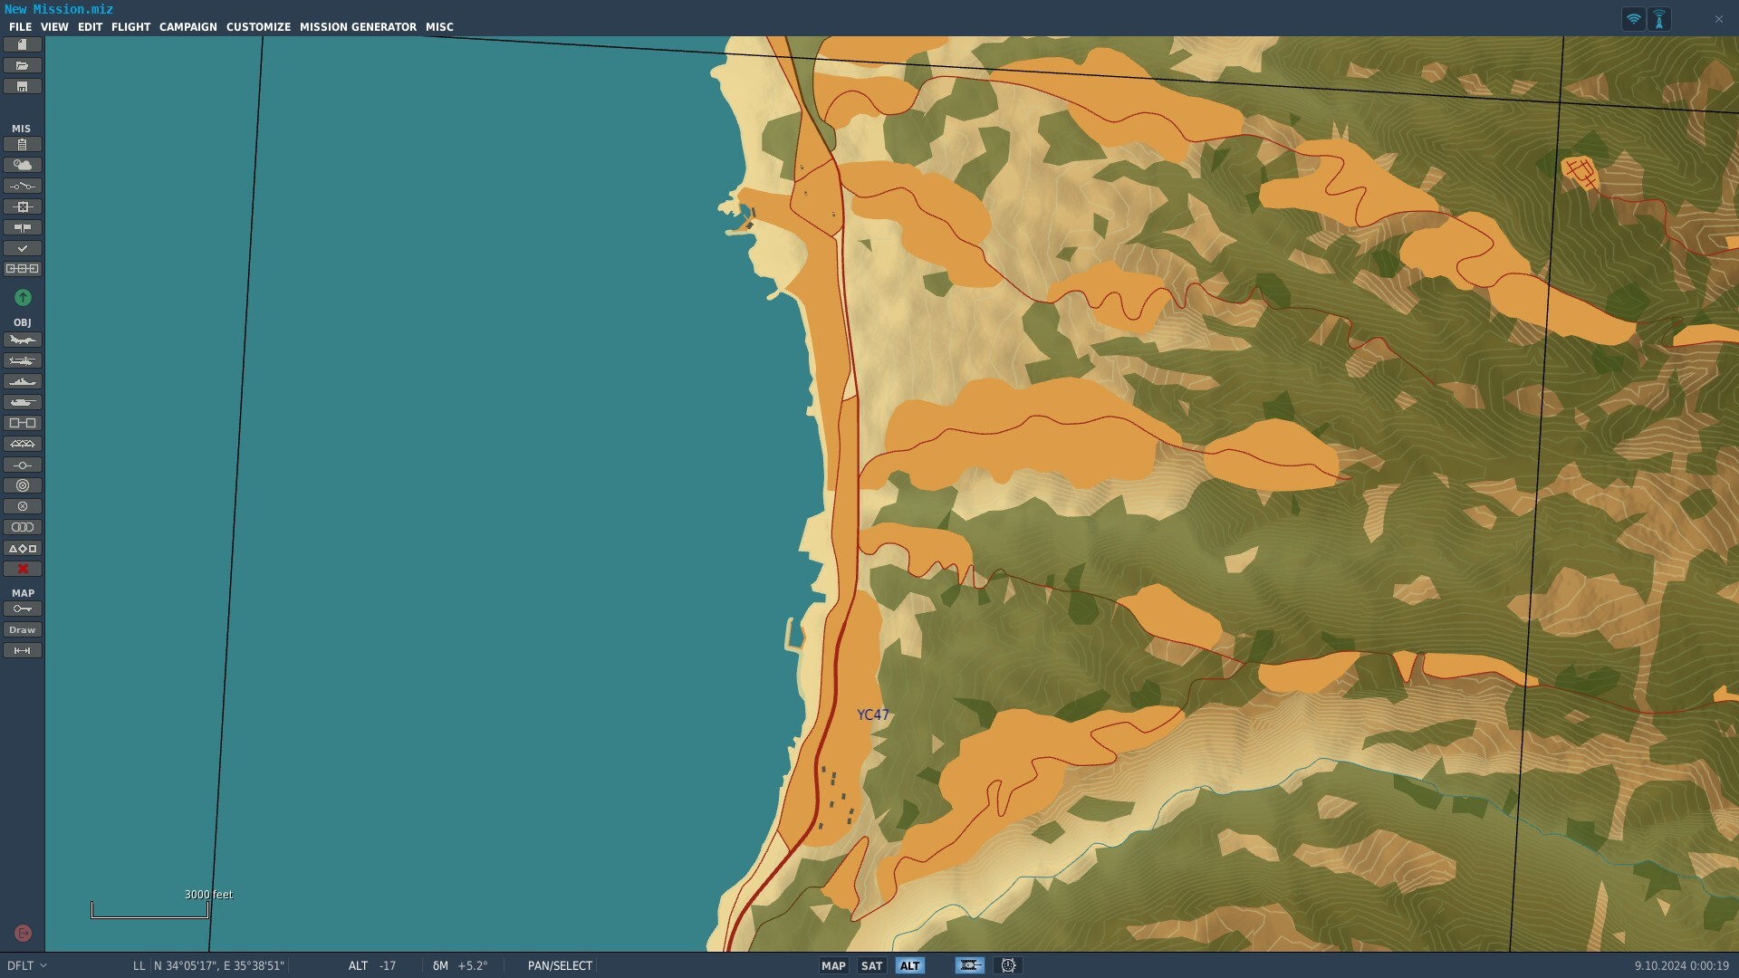
Task: Click the red X delete object tool
Action: pyautogui.click(x=23, y=569)
